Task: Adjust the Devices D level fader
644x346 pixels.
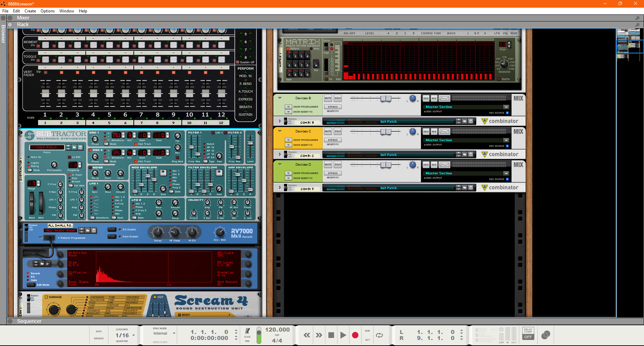Action: point(386,165)
